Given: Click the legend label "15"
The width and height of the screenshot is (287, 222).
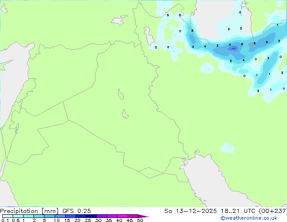Looking at the screenshot, I should (67, 220).
